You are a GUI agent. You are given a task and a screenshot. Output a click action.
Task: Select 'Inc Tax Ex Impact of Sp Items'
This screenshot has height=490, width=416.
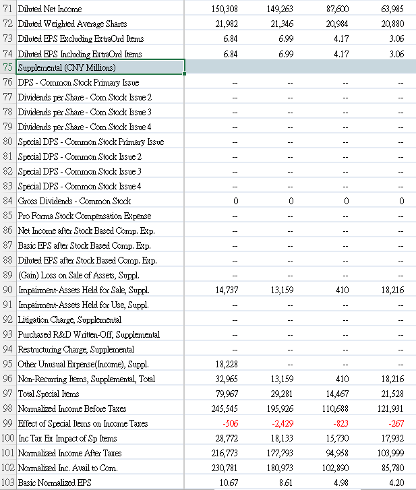click(67, 438)
